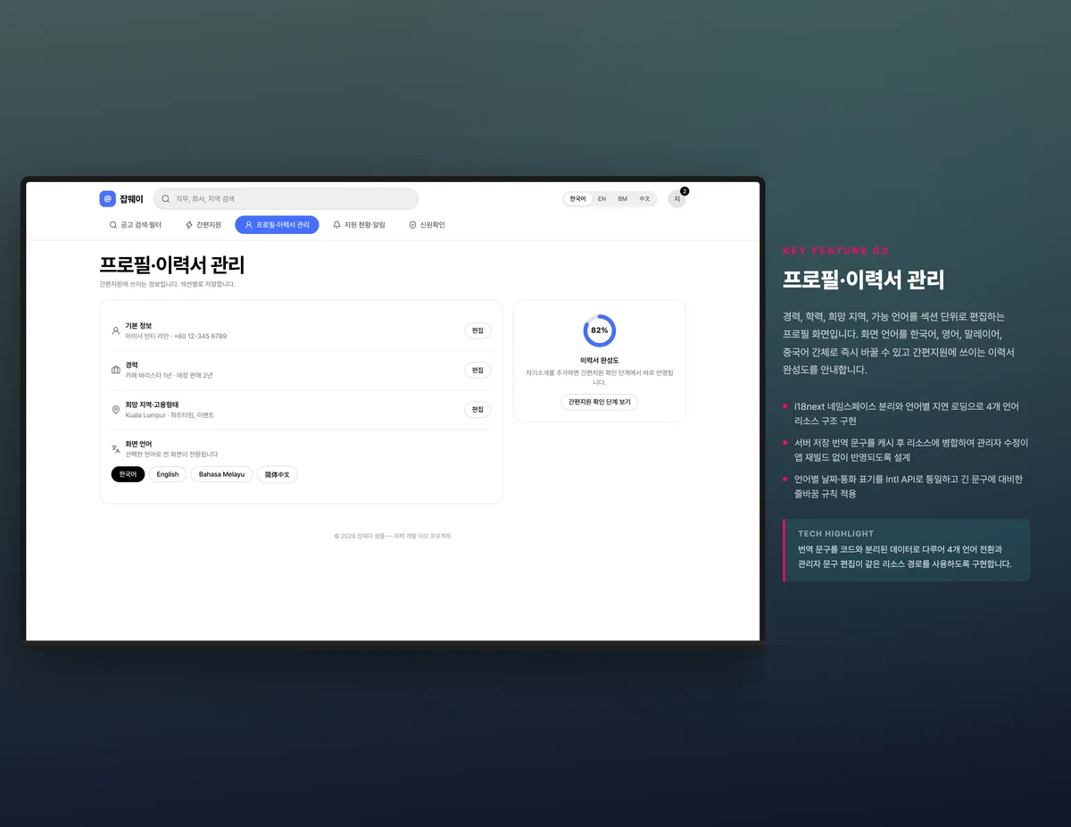
Task: Click 편집 for 기본 정보
Action: [477, 330]
